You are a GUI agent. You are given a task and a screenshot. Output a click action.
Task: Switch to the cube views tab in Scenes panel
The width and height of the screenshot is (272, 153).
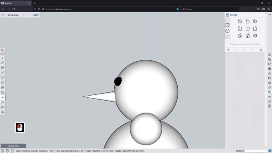click(x=227, y=31)
